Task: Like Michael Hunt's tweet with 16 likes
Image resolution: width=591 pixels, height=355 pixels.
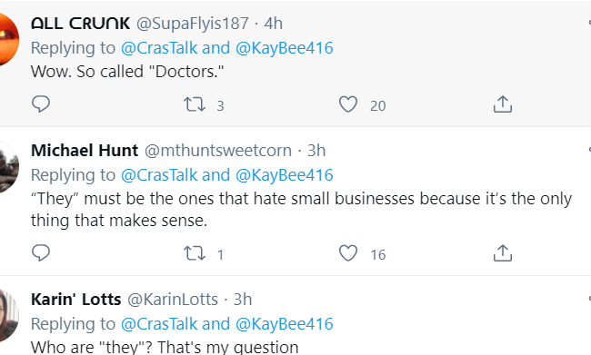Action: 348,253
